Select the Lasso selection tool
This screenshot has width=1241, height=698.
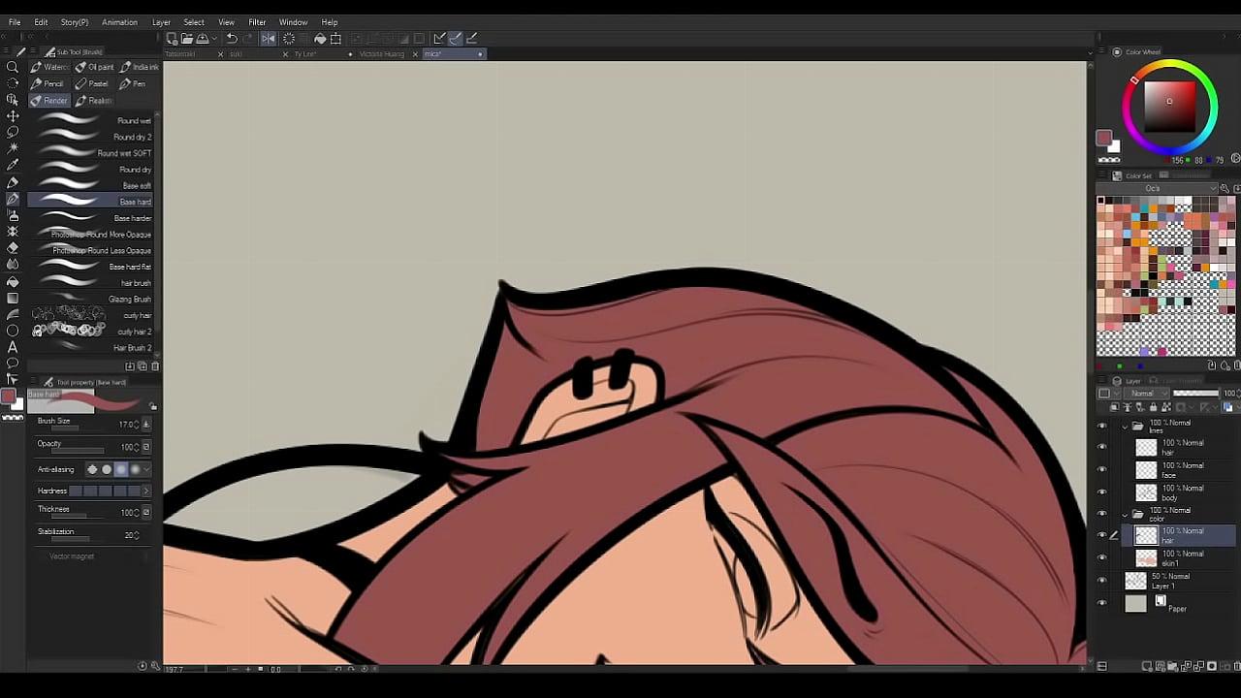(x=13, y=132)
